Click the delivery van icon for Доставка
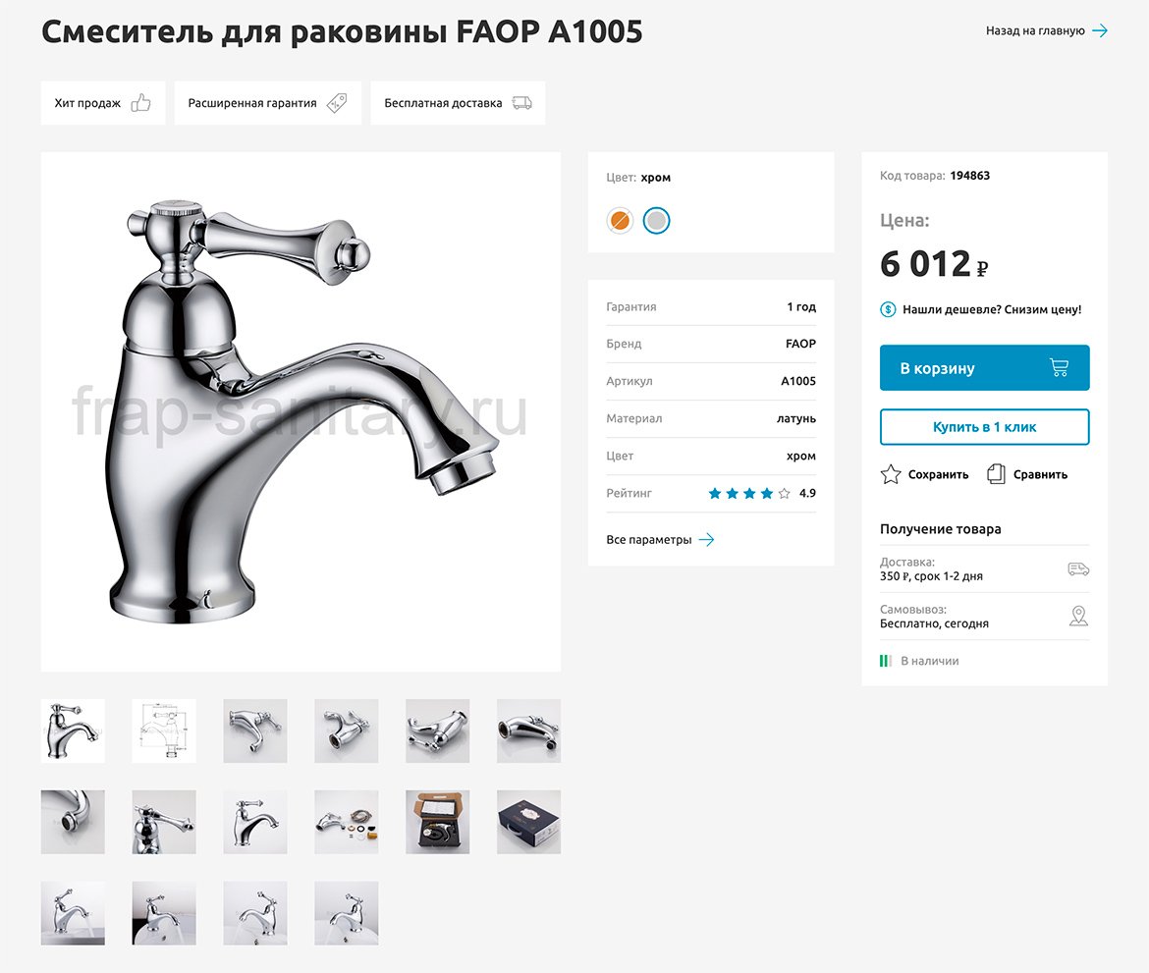This screenshot has height=973, width=1149. pyautogui.click(x=1078, y=569)
